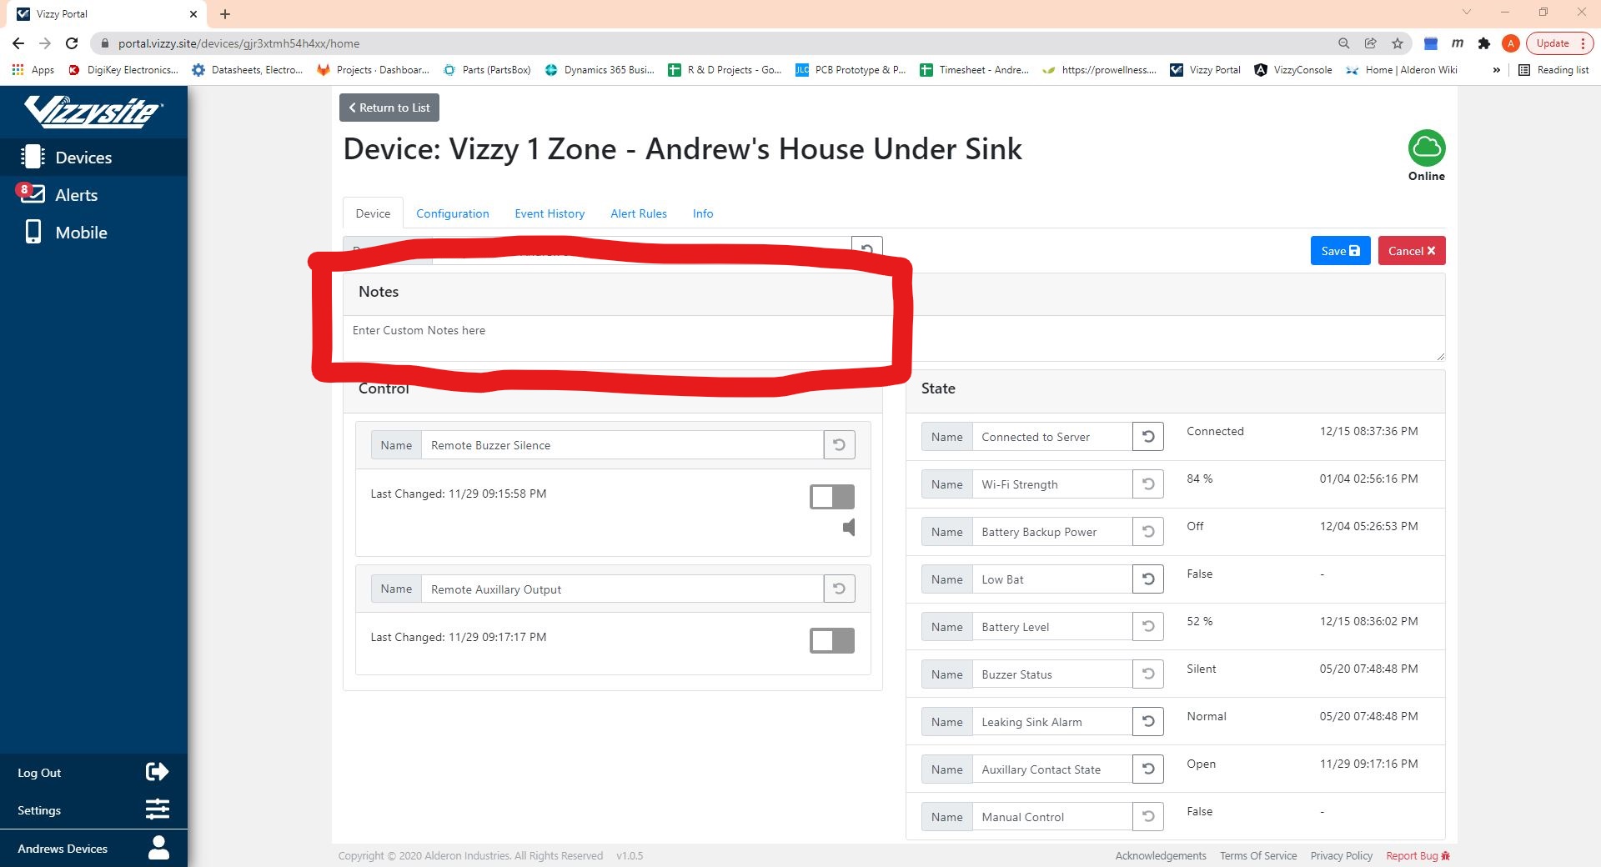Screen dimensions: 1601x867
Task: Open the Timesheet bookmark
Action: pyautogui.click(x=975, y=70)
